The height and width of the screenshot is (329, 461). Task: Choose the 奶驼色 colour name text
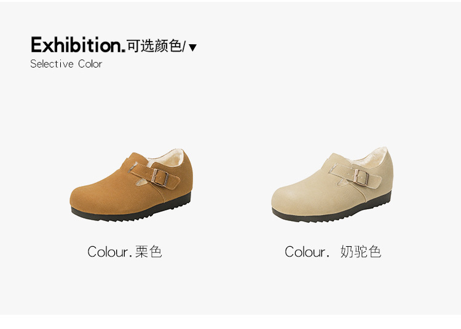[361, 252]
